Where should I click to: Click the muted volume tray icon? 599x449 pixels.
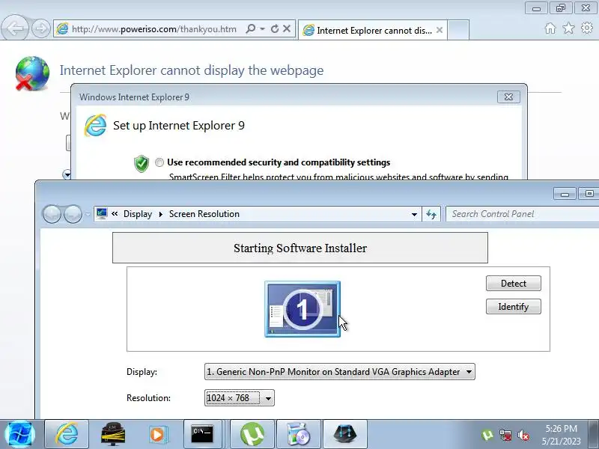tap(523, 435)
